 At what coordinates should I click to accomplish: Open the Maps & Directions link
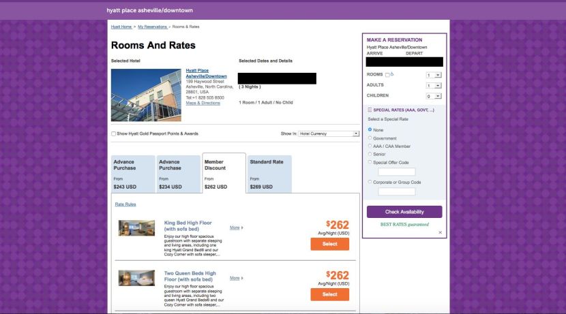203,103
